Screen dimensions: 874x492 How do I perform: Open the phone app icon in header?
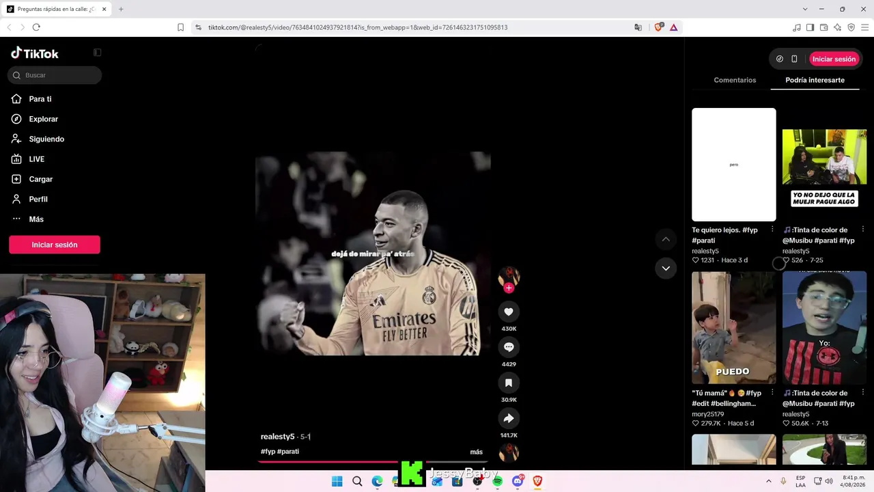[x=794, y=59]
